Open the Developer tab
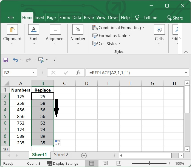 (x=113, y=18)
